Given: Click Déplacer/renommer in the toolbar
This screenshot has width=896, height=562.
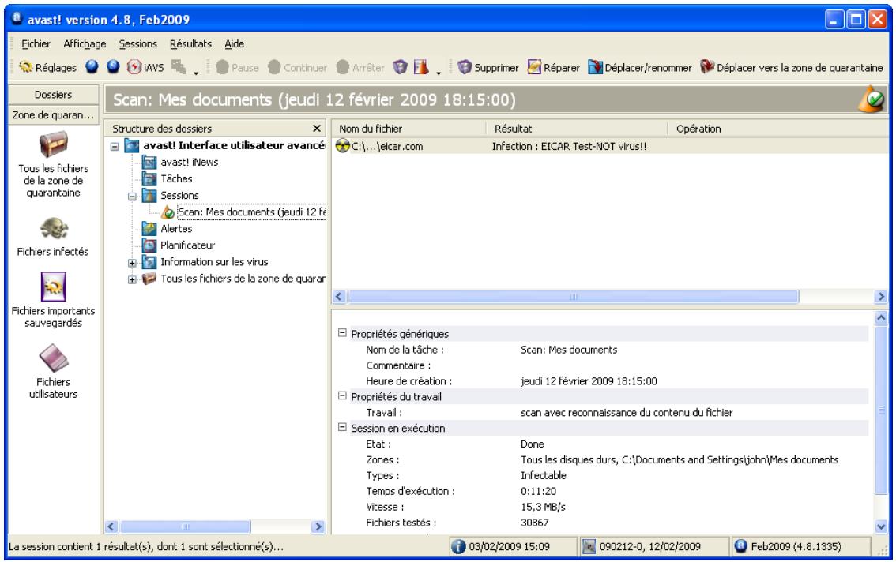Looking at the screenshot, I should pyautogui.click(x=640, y=67).
